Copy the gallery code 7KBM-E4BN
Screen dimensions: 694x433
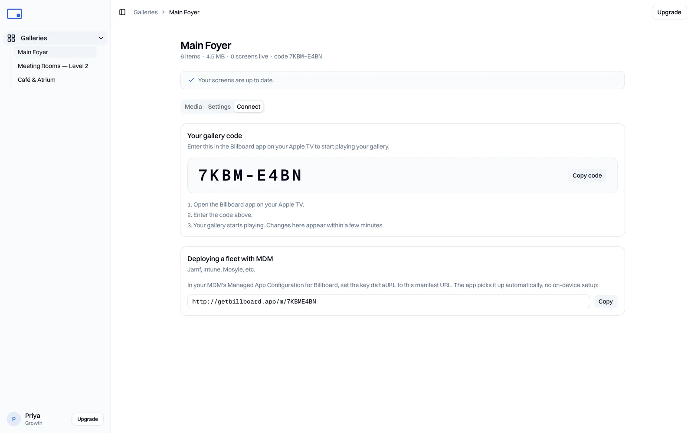pos(587,175)
